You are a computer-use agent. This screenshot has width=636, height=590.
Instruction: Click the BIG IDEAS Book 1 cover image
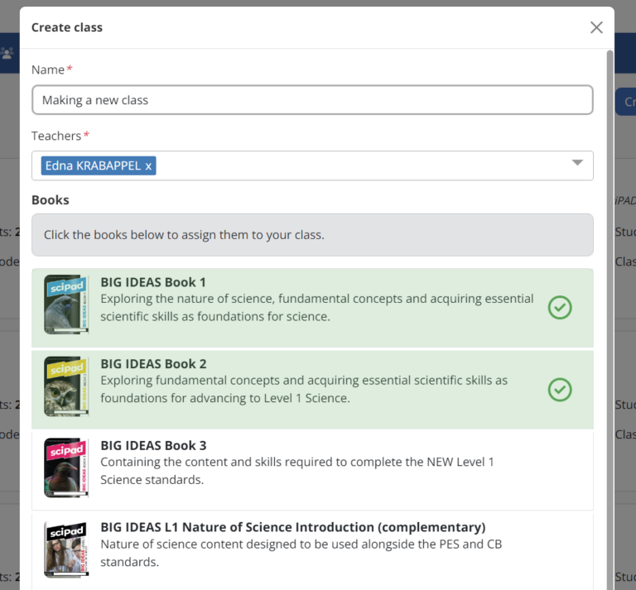pyautogui.click(x=66, y=305)
